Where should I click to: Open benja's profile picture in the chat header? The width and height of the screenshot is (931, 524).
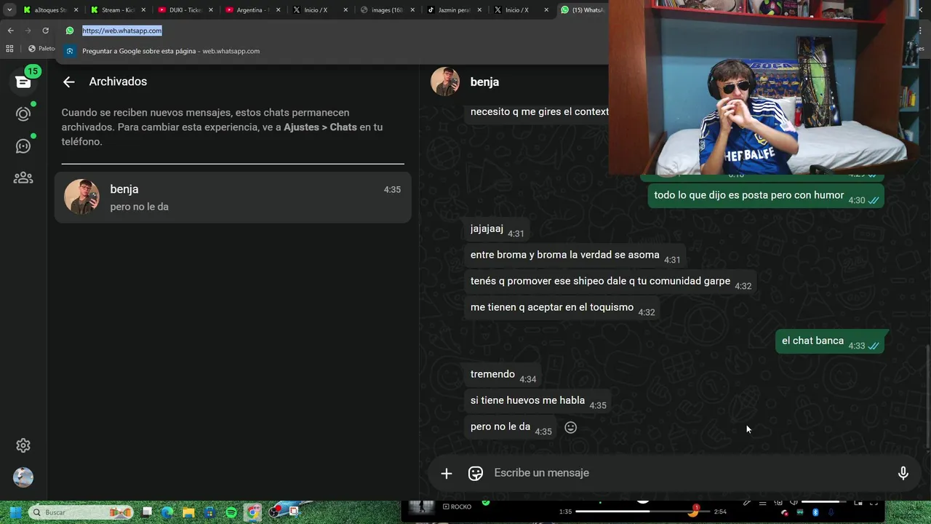point(445,82)
